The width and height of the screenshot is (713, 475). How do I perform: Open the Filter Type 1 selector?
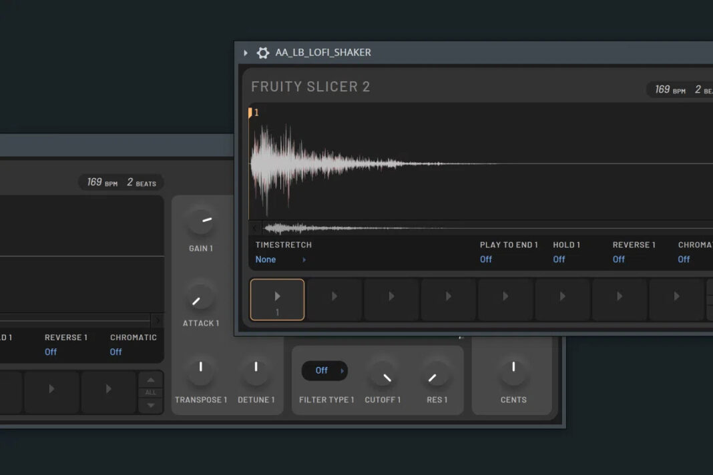324,370
